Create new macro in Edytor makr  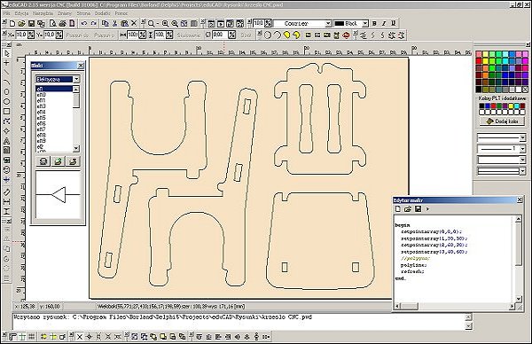click(398, 209)
